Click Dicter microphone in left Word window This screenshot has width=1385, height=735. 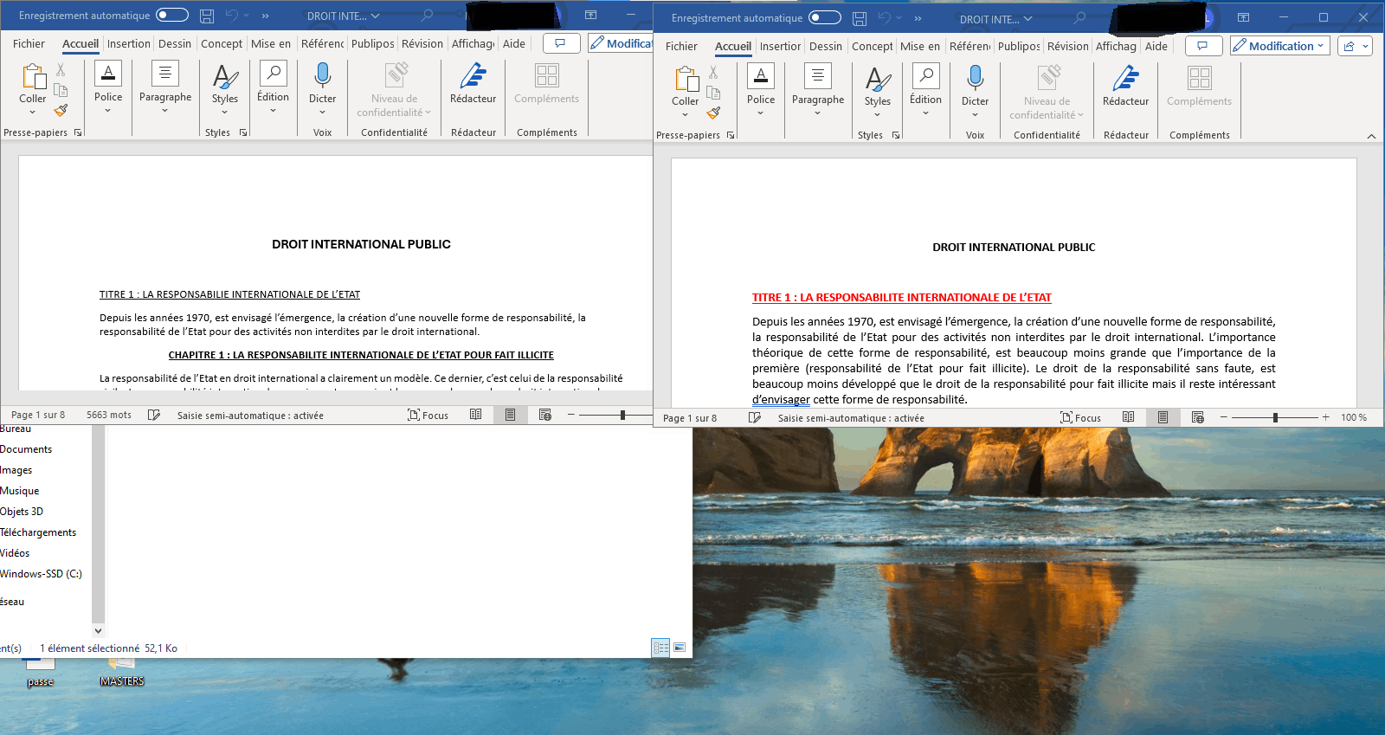pos(323,75)
